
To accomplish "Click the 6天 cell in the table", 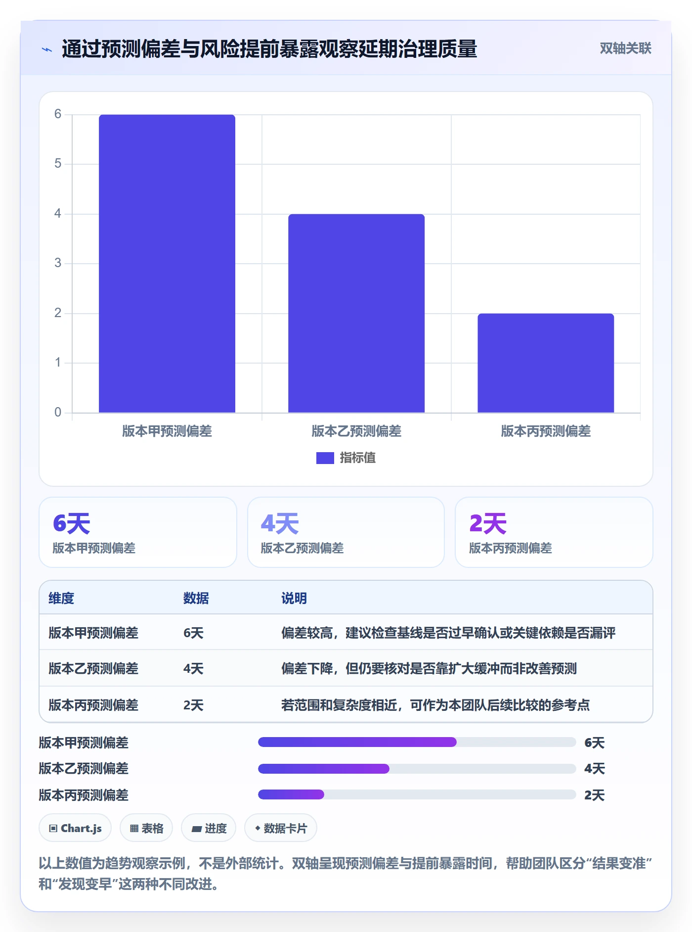I will [x=193, y=633].
